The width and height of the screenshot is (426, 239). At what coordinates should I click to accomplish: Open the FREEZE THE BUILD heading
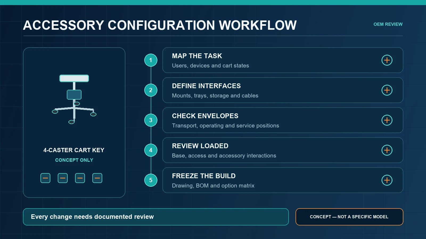coord(204,176)
